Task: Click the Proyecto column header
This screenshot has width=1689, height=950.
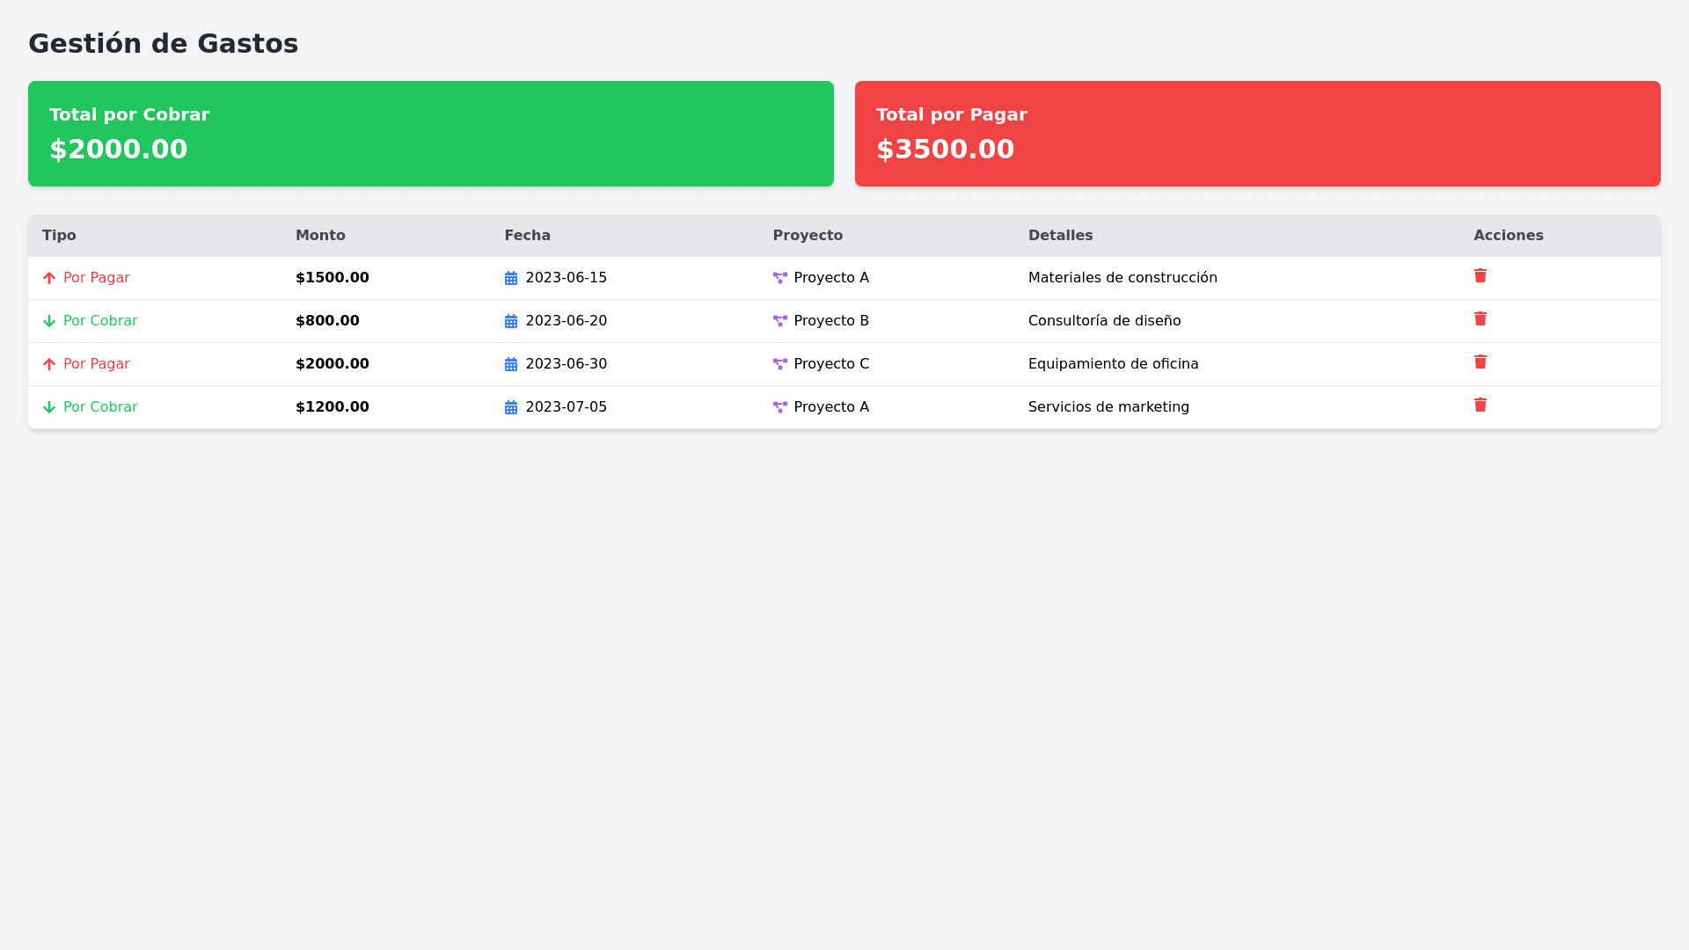Action: coord(807,236)
